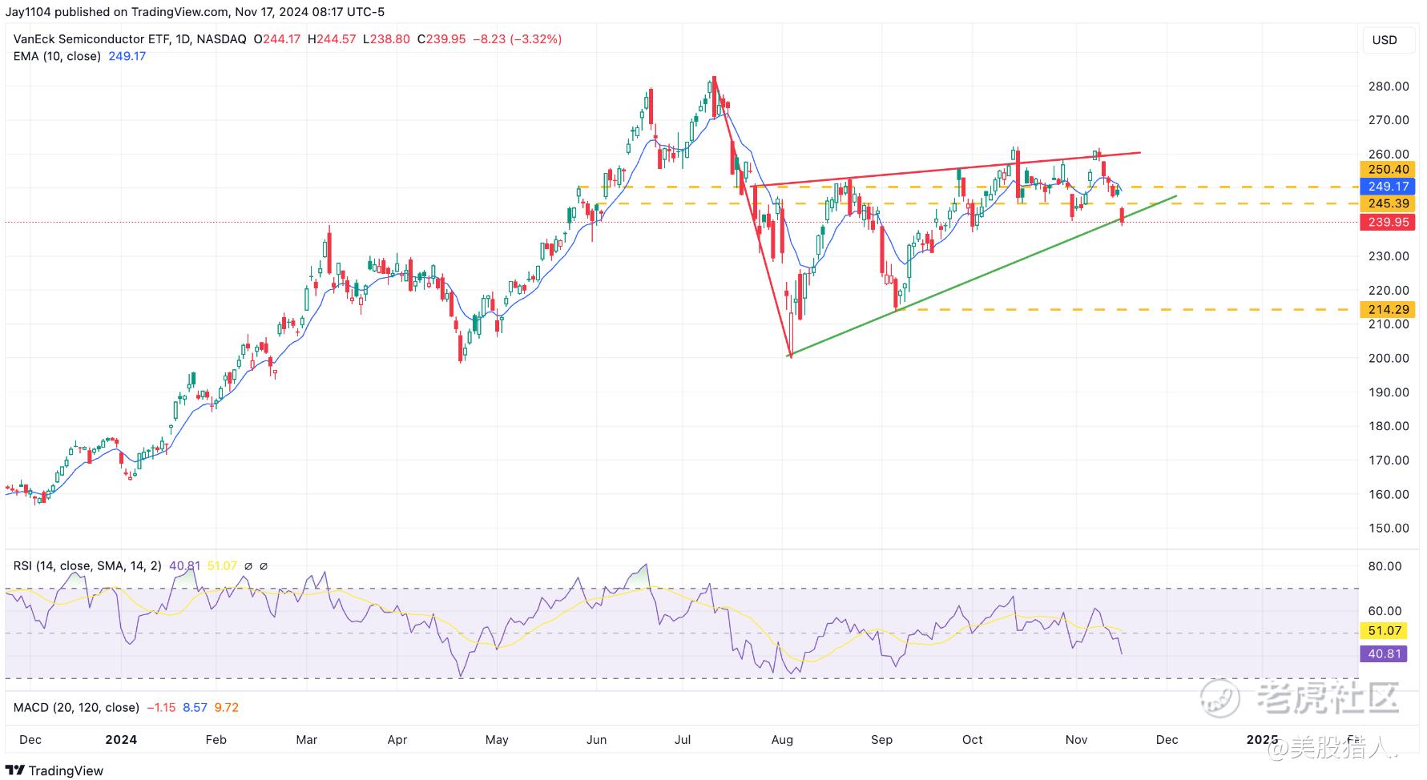
Task: Click the low value 'L238.80'
Action: click(x=386, y=38)
